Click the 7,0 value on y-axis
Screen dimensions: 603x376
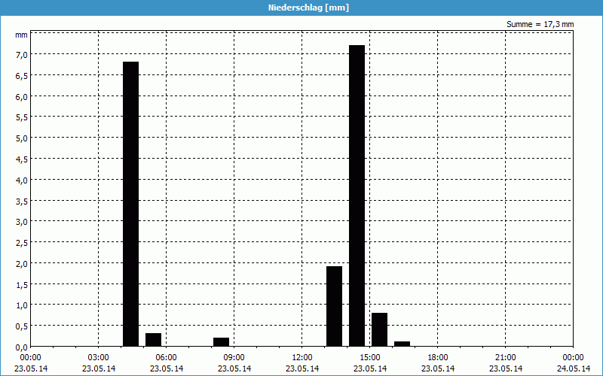(x=21, y=54)
